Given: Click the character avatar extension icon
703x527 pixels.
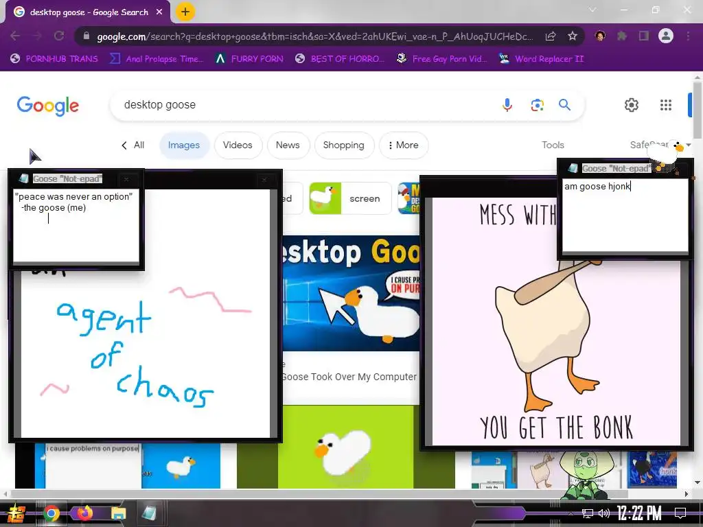Looking at the screenshot, I should pyautogui.click(x=600, y=36).
